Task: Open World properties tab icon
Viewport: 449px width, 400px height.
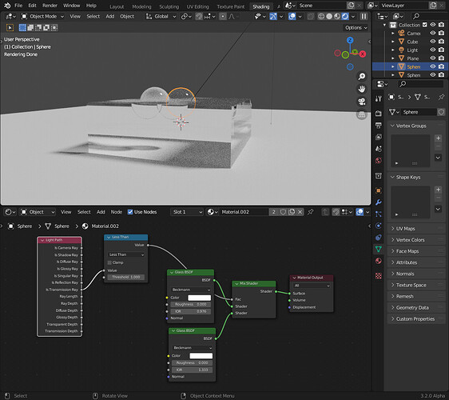Action: (x=378, y=161)
